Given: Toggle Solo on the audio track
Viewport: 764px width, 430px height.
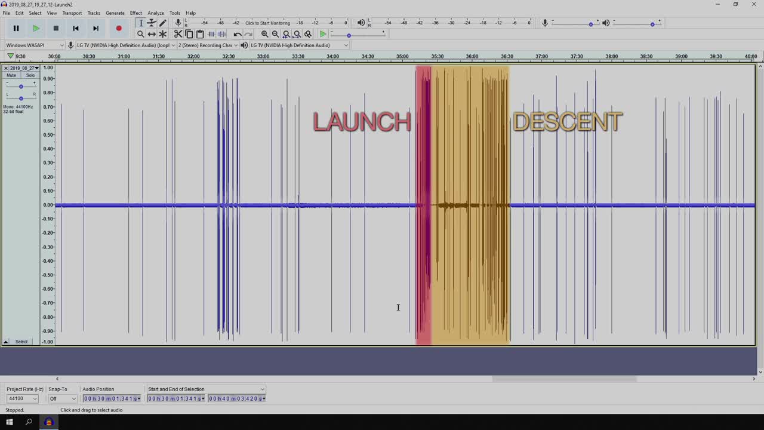Looking at the screenshot, I should (30, 75).
